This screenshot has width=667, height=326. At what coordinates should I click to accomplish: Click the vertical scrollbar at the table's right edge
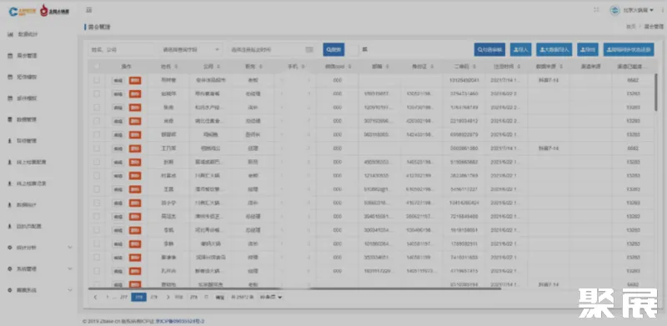tap(657, 93)
